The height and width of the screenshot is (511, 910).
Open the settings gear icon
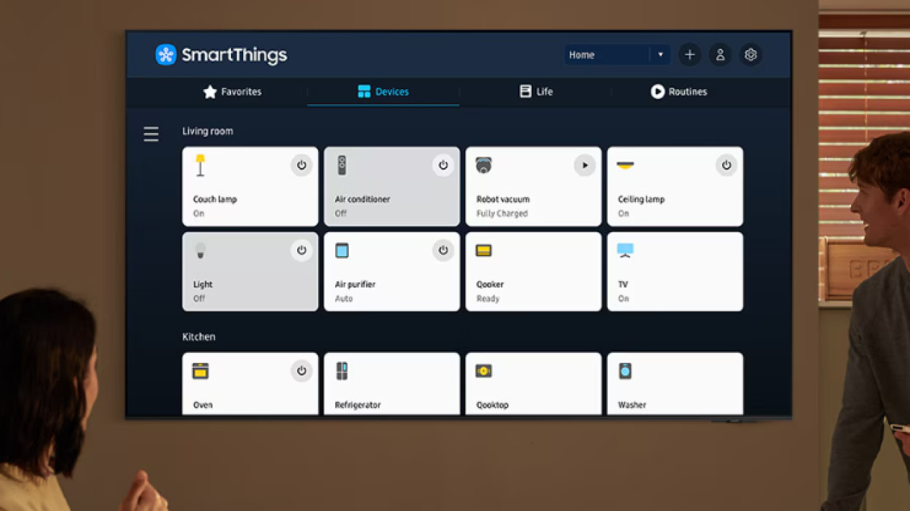pos(750,55)
